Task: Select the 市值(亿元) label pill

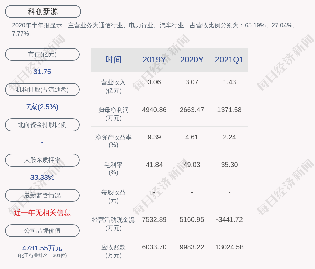Action: coord(42,54)
